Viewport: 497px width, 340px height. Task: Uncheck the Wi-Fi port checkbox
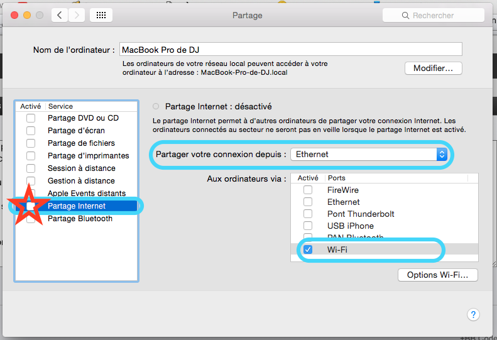(308, 250)
